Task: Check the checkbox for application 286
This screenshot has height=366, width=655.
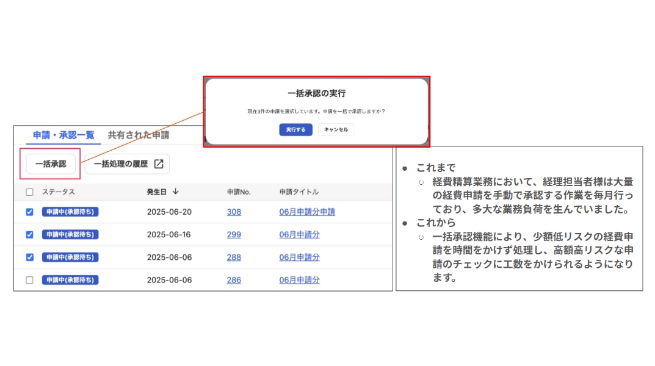Action: point(30,280)
